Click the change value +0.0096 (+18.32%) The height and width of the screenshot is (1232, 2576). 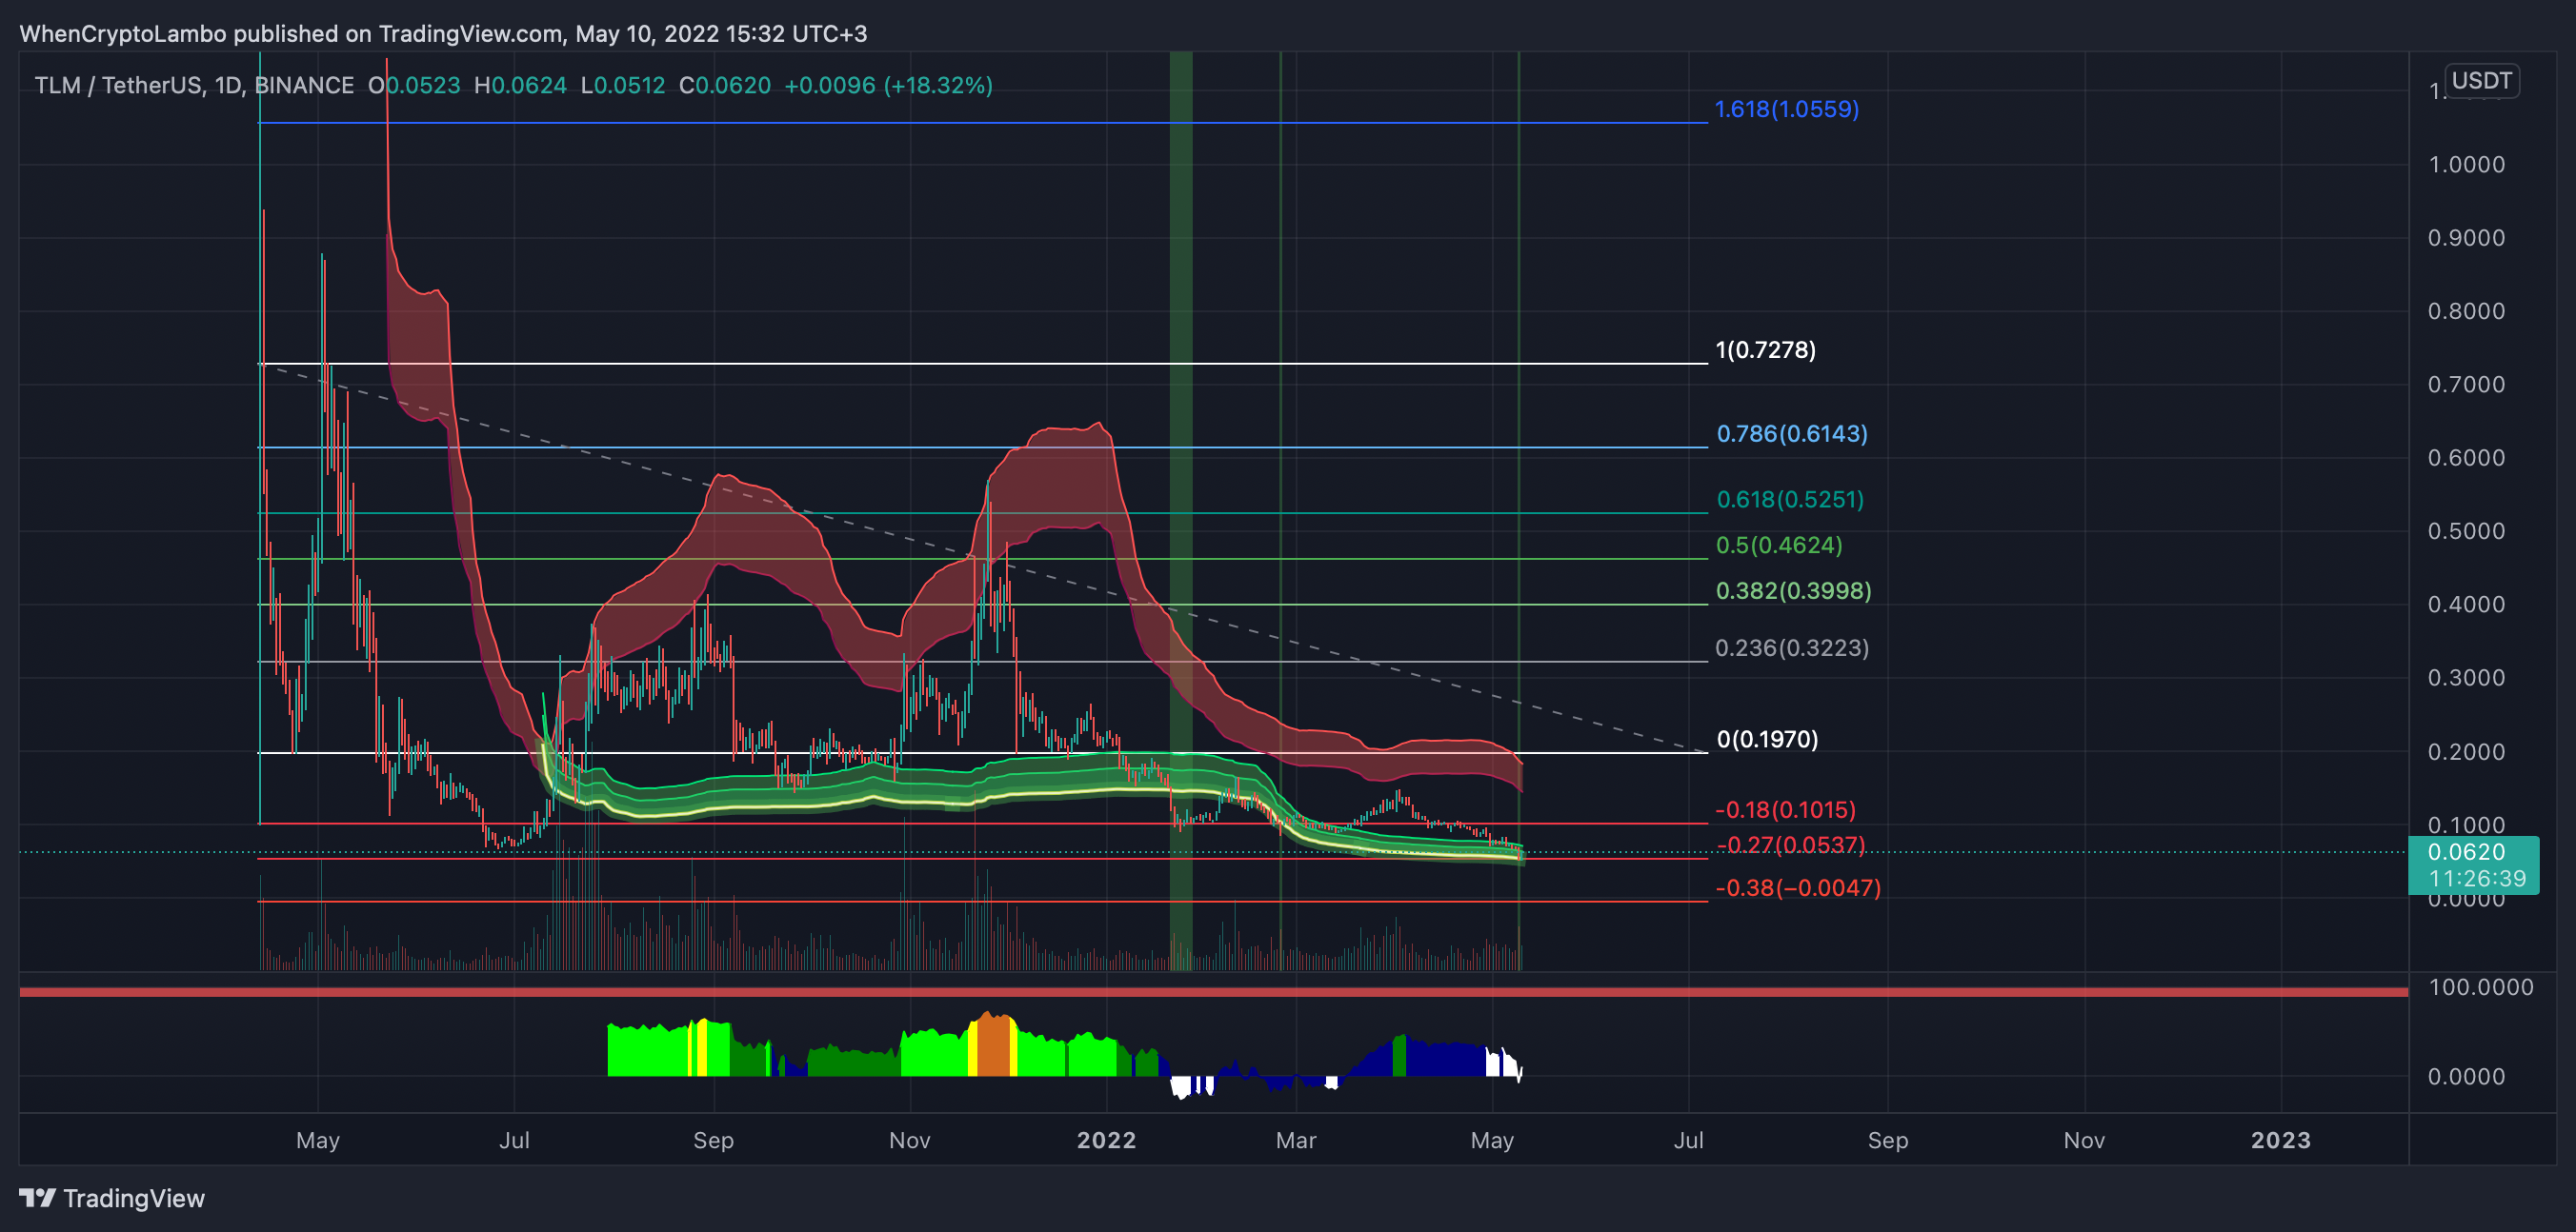(x=888, y=85)
